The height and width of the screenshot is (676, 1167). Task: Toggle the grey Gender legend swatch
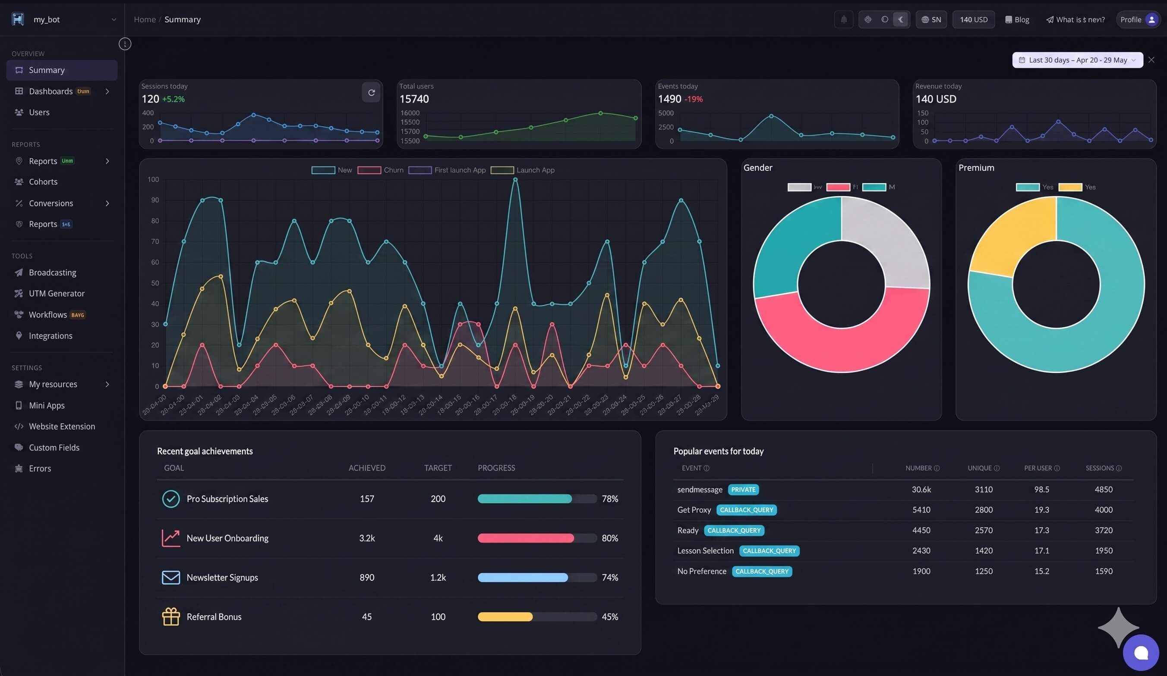799,187
